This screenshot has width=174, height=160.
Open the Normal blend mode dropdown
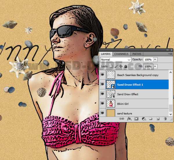pos(115,59)
